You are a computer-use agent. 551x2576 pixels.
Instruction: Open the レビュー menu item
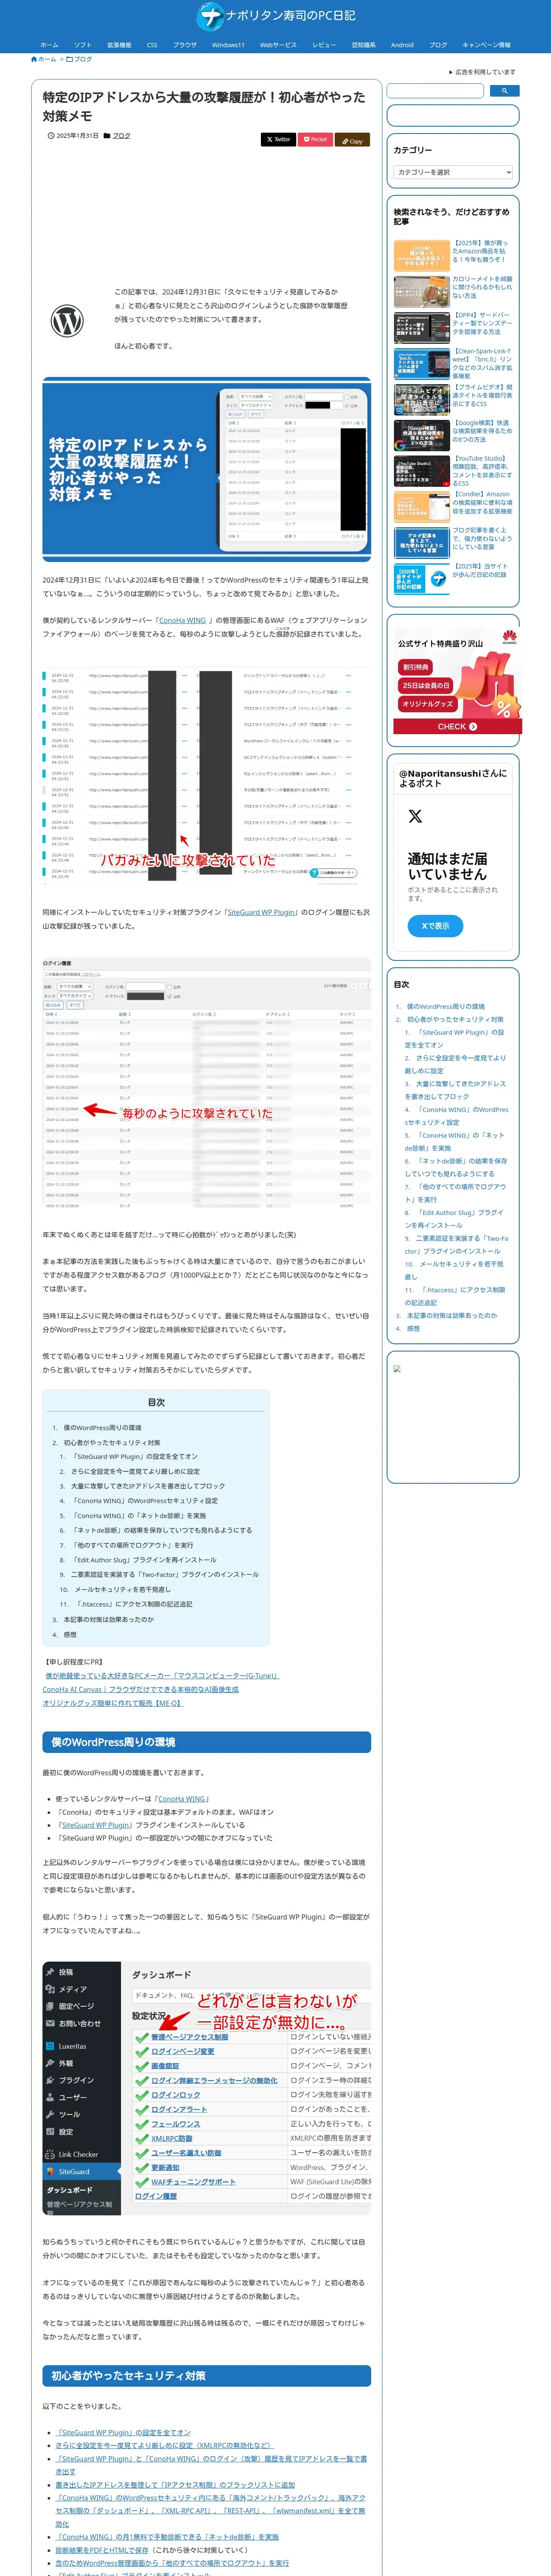[x=324, y=45]
